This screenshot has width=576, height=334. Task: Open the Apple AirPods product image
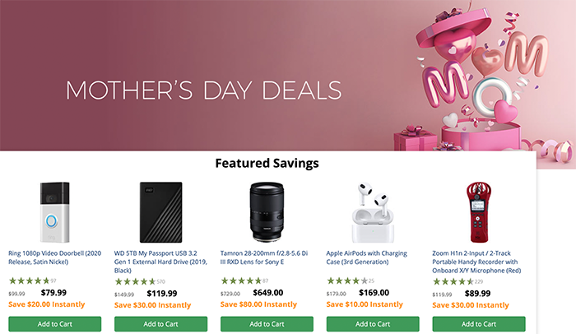[372, 211]
